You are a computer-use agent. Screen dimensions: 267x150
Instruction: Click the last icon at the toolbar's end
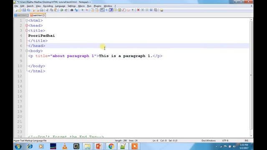click(161, 10)
